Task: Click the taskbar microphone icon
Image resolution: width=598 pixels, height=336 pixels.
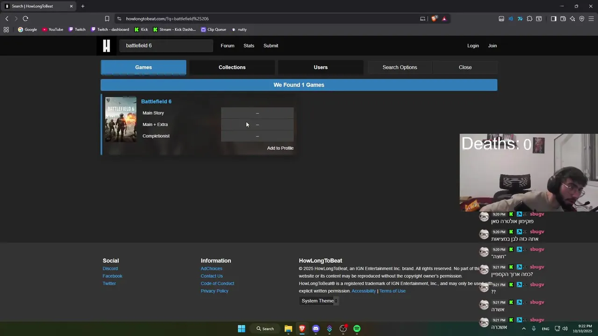Action: [x=534, y=329]
